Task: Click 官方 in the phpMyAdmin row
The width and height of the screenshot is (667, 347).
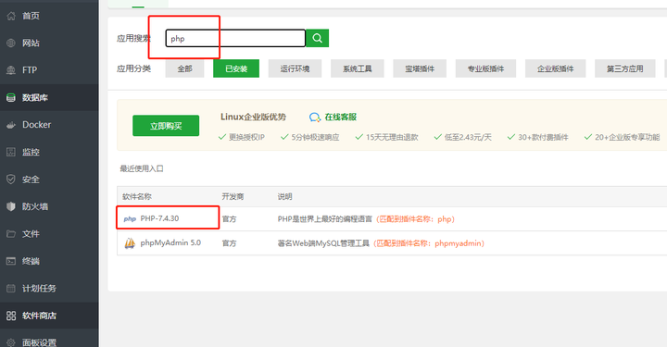Action: pos(230,243)
